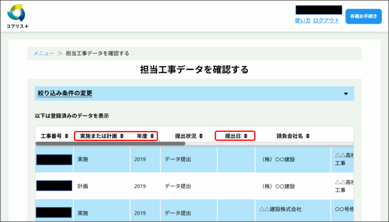
Task: Open 絞り込み条件の変更 filter heading
Action: point(65,93)
